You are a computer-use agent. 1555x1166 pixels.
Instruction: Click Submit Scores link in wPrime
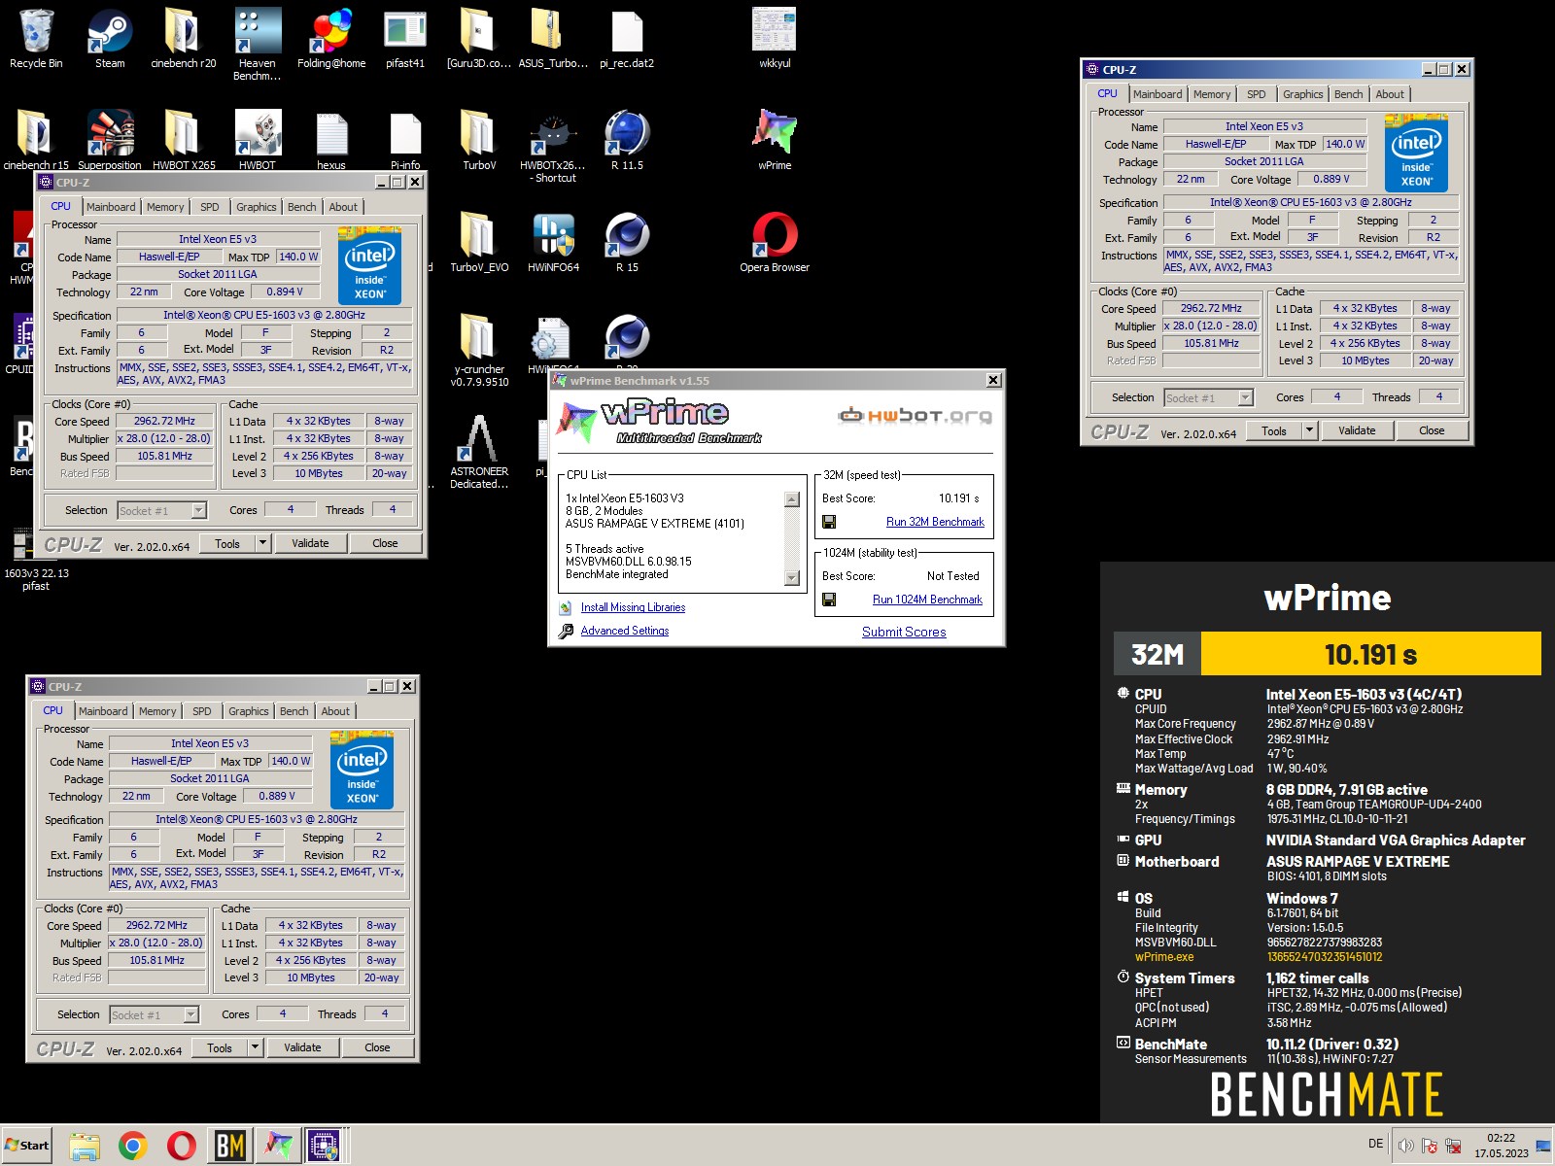(904, 632)
